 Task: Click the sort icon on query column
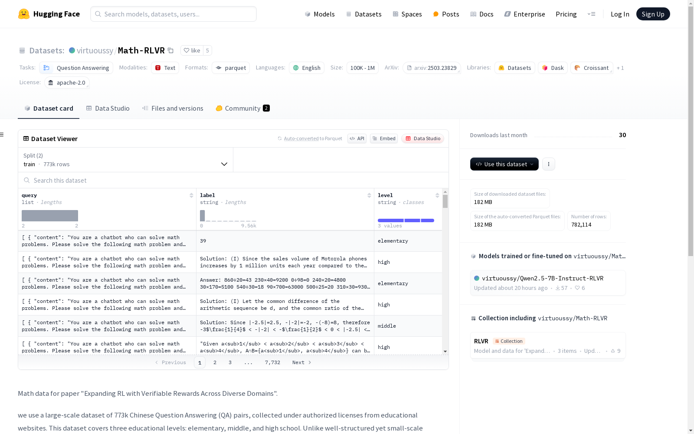pos(191,195)
